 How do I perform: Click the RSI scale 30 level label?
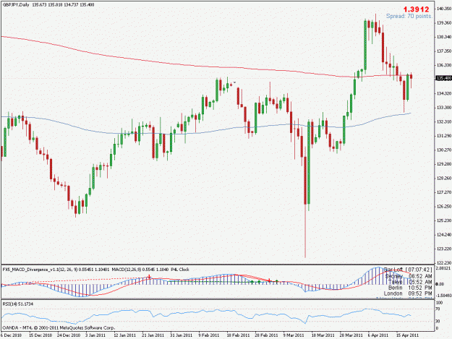(438, 322)
